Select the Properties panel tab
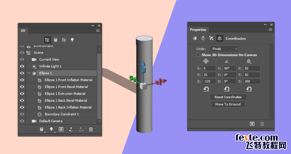291x154 pixels. (x=198, y=30)
